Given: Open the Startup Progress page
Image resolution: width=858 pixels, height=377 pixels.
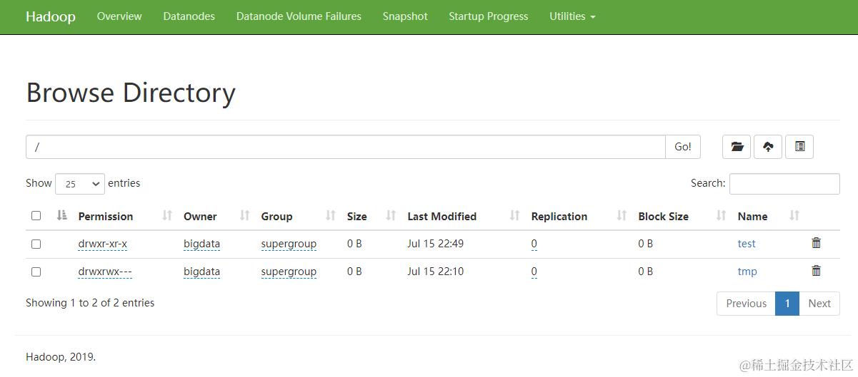Looking at the screenshot, I should 489,16.
